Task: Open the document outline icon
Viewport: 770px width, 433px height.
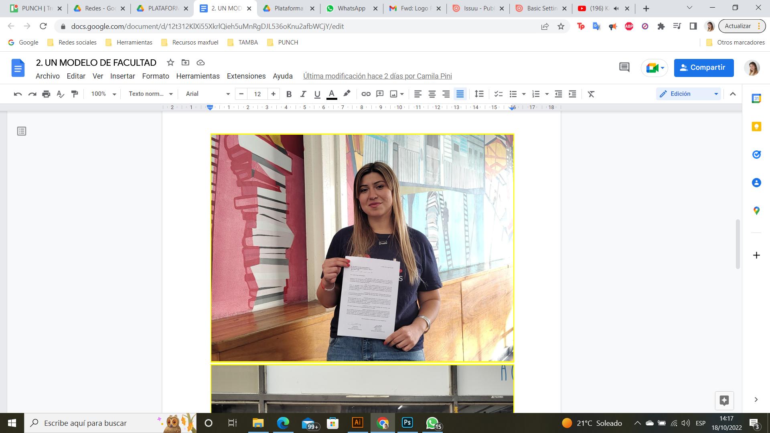Action: point(22,131)
